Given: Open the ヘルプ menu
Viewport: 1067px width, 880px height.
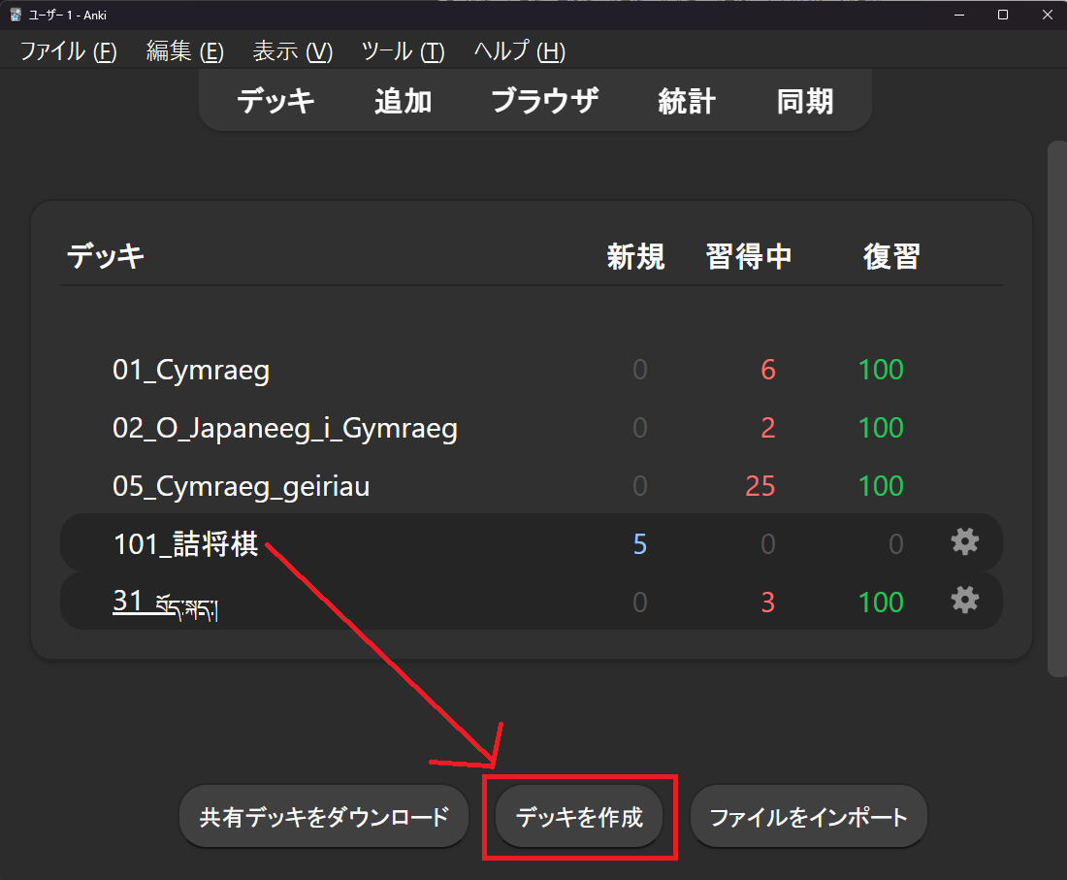Looking at the screenshot, I should pyautogui.click(x=519, y=51).
